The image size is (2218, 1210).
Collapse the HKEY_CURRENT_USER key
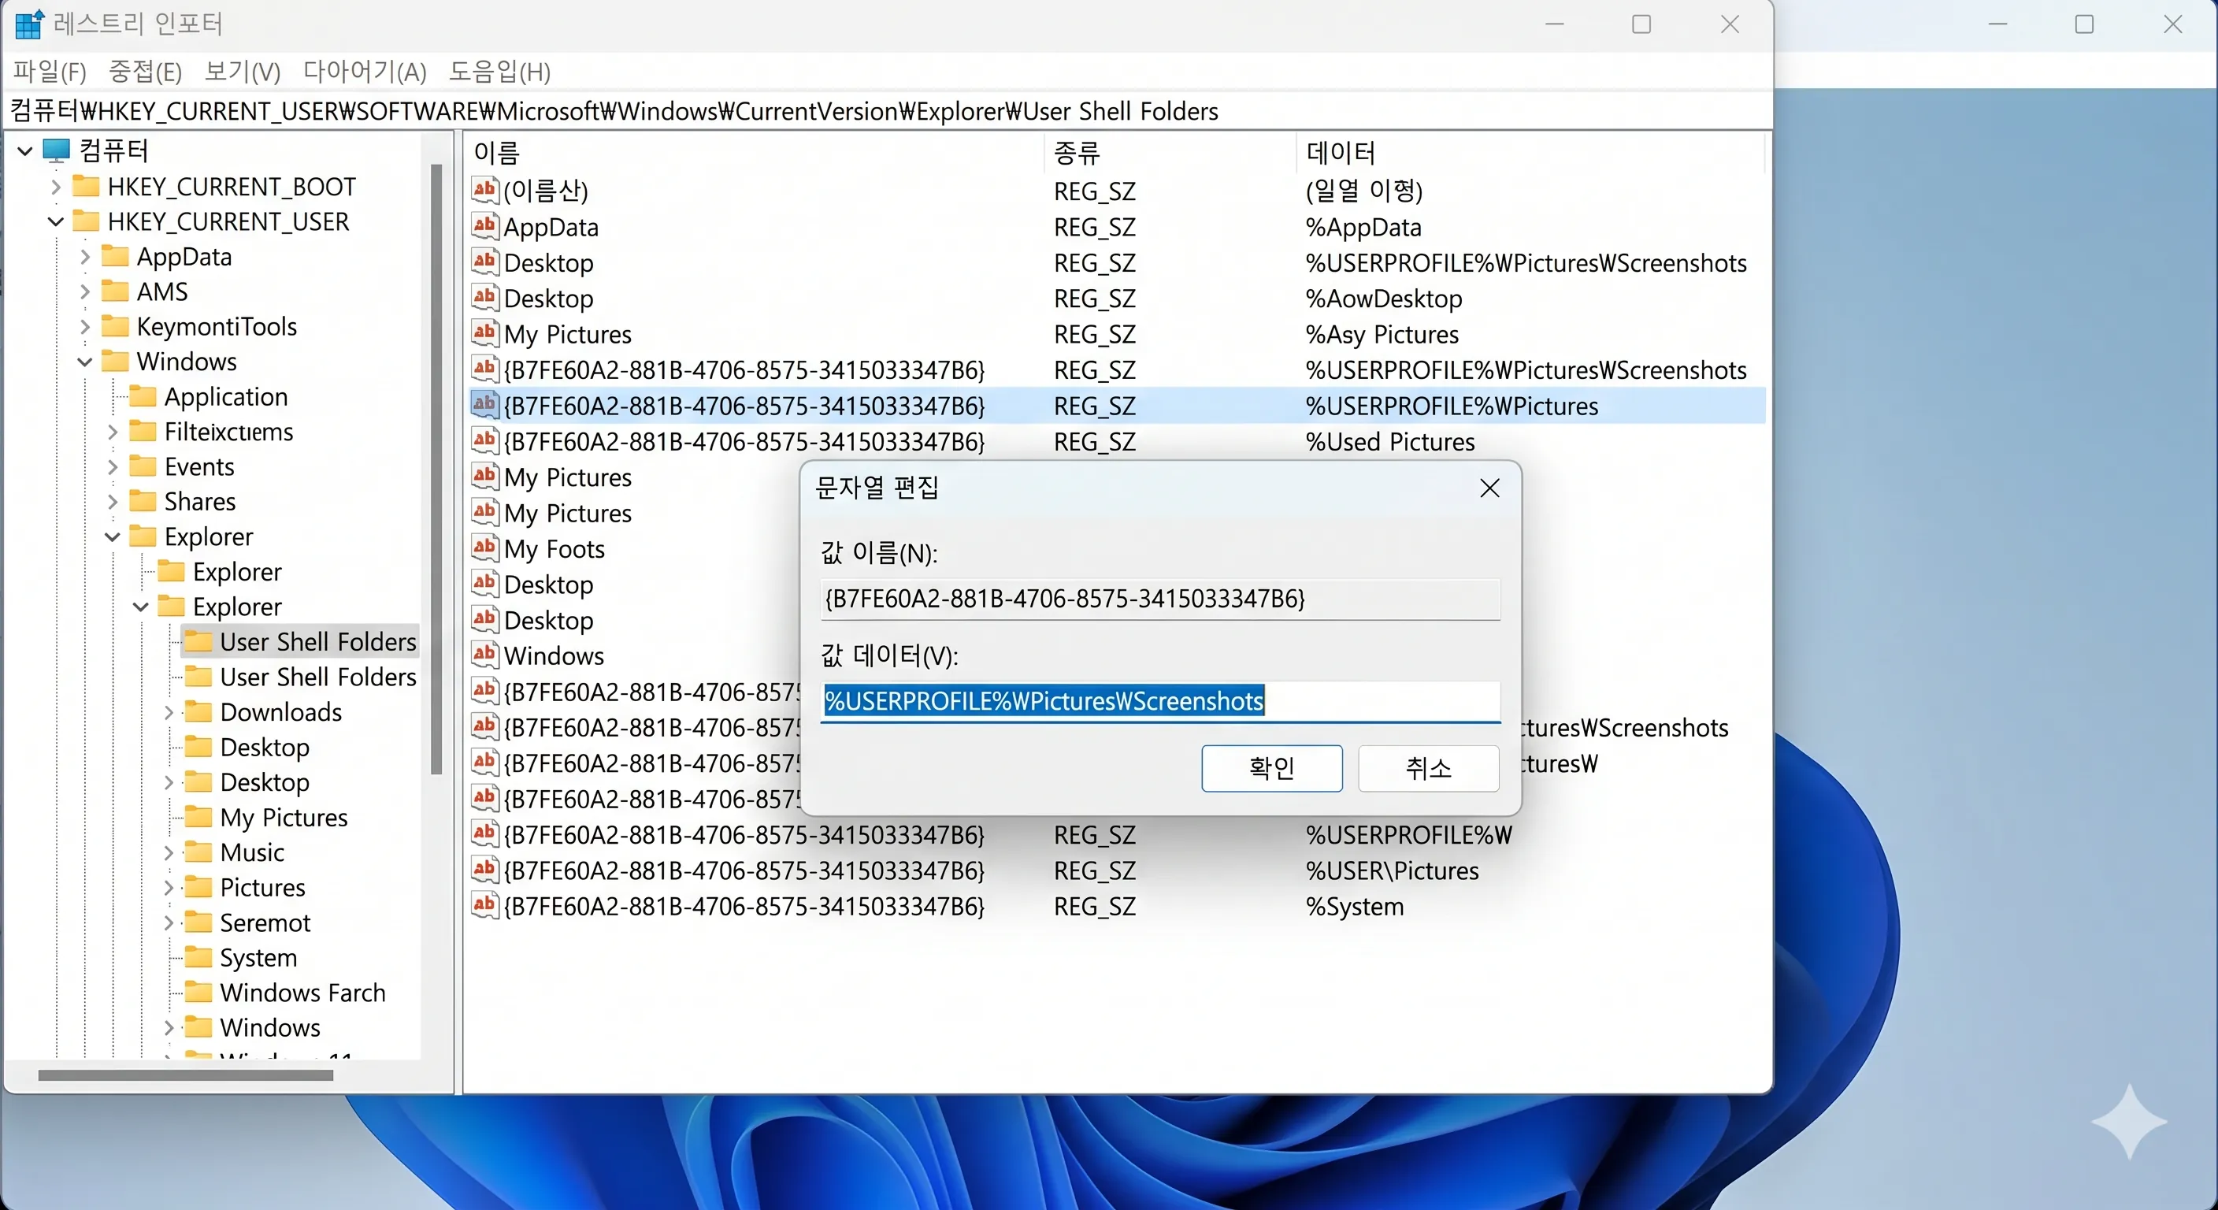pyautogui.click(x=55, y=221)
